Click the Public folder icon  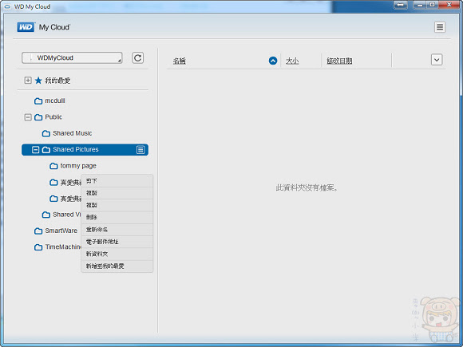38,117
